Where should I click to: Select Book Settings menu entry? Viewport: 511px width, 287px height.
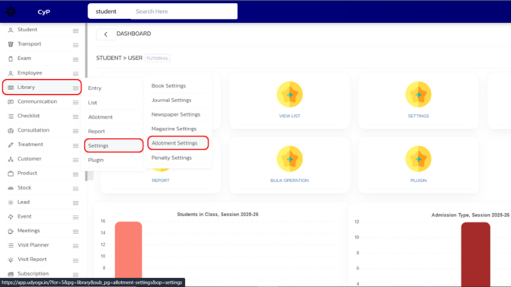[168, 86]
